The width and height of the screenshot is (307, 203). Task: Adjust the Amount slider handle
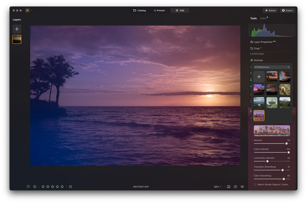(x=286, y=143)
